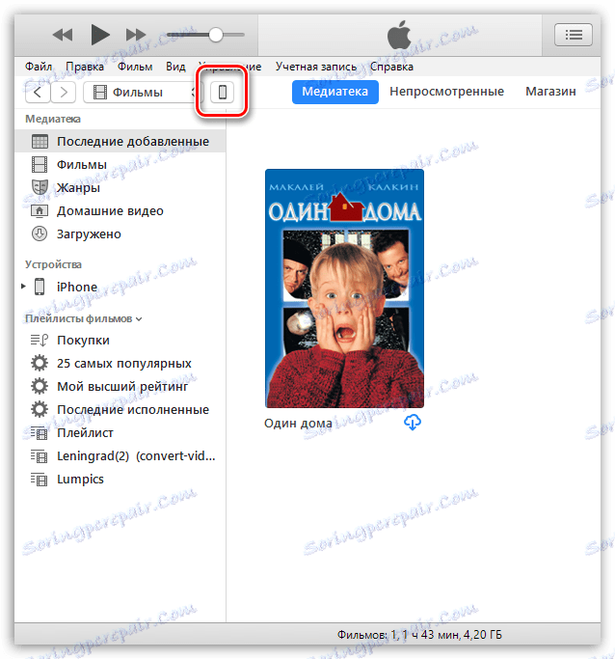
Task: Click the Один дома title text
Action: [x=298, y=424]
